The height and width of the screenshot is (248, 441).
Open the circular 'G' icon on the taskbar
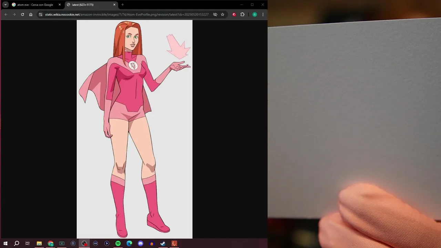tap(73, 244)
